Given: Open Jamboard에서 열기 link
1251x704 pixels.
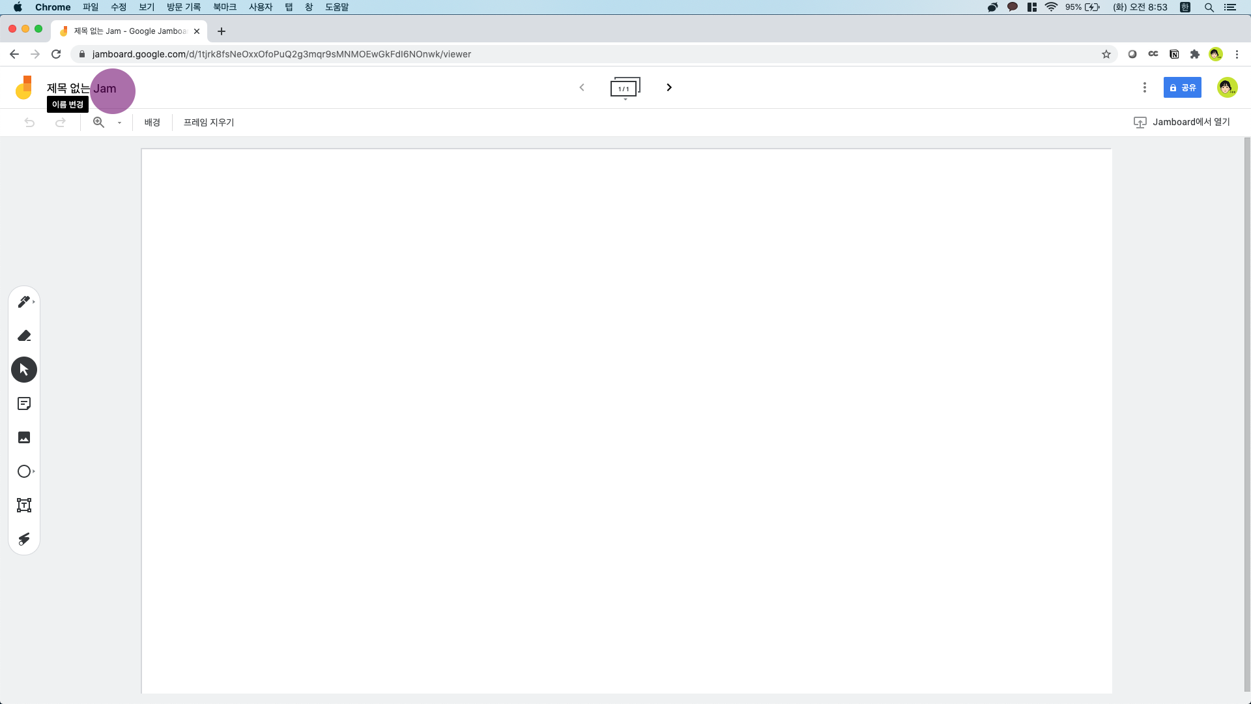Looking at the screenshot, I should coord(1182,122).
